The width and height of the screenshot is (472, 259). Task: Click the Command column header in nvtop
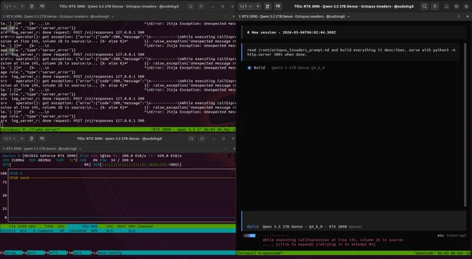coord(145,226)
